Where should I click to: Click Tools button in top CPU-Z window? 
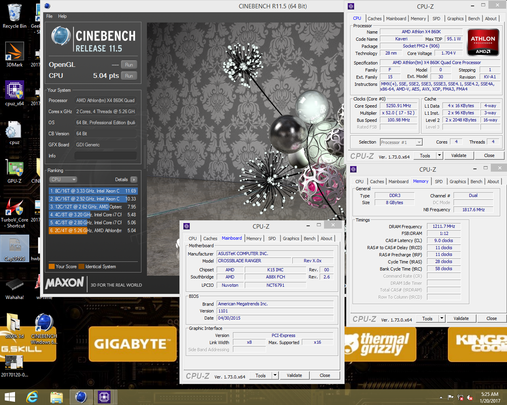425,156
